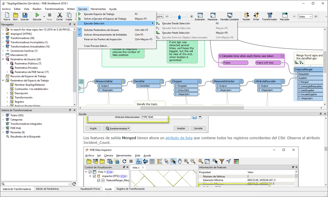
Task: Open the Densifier transformer settings gear
Action: tap(161, 81)
